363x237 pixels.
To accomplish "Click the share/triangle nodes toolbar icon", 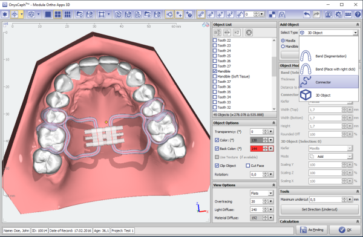I will (169, 15).
